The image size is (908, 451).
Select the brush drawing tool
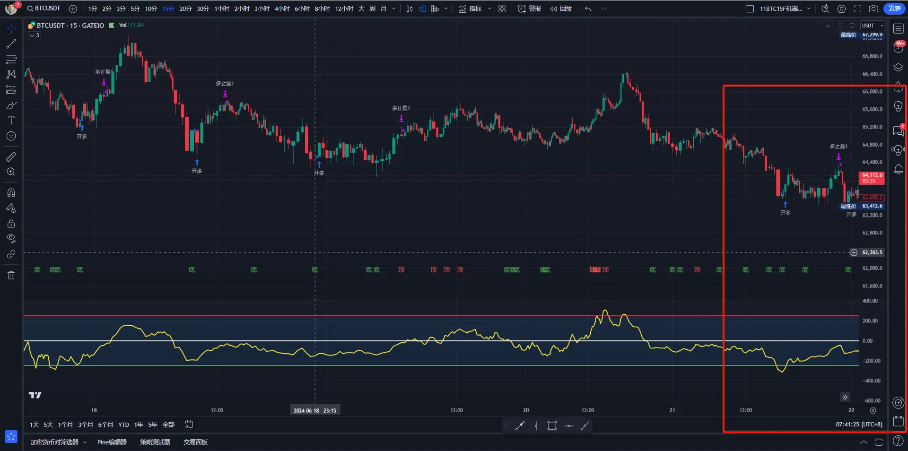pyautogui.click(x=11, y=105)
